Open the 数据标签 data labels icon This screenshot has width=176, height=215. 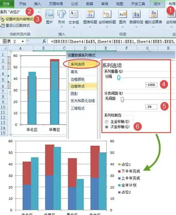point(136,14)
